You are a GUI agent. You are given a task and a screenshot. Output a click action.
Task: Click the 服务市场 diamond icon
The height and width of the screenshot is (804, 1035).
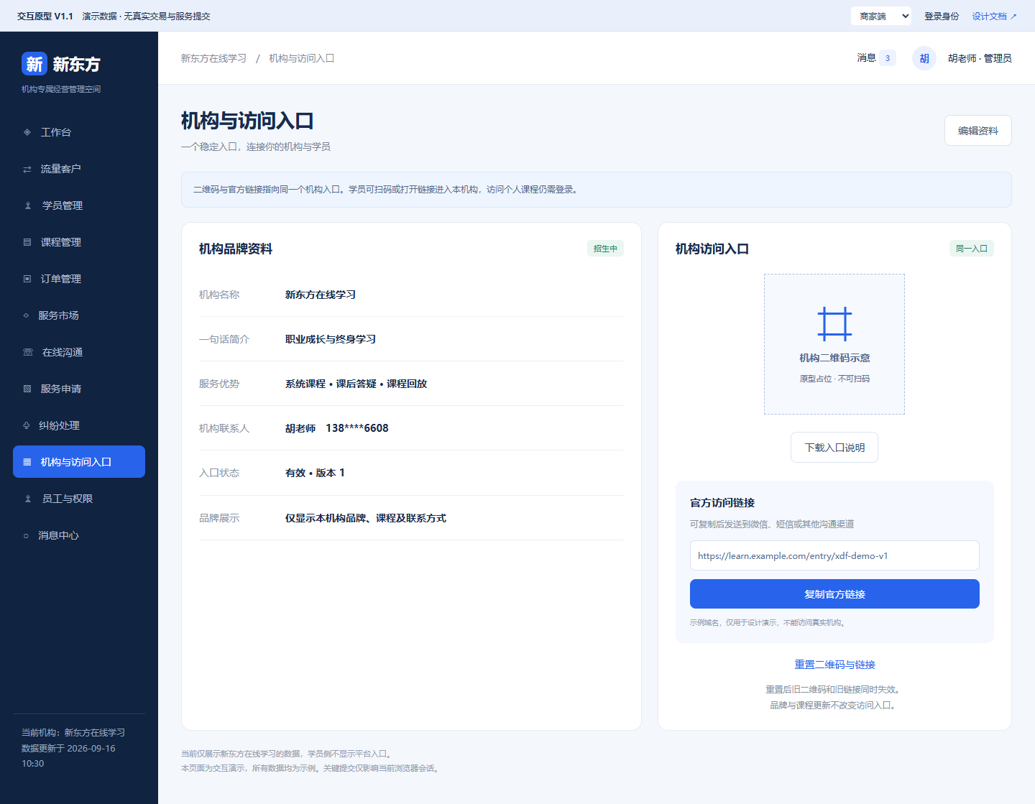point(26,315)
